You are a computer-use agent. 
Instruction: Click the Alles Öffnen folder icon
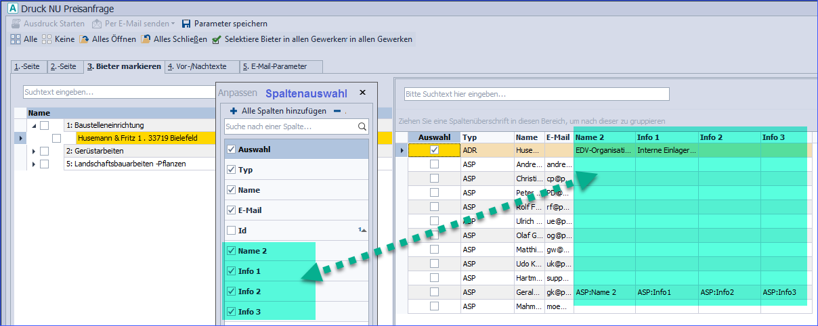pos(84,39)
